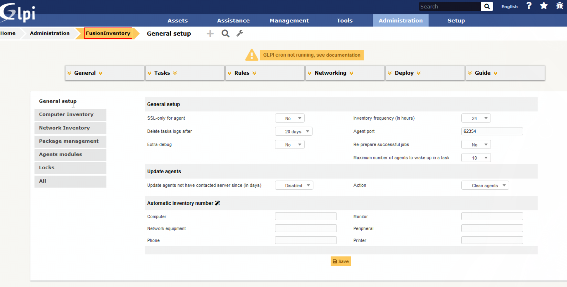Expand the Networking plugin menu
Screen dimensions: 567x287
345,73
